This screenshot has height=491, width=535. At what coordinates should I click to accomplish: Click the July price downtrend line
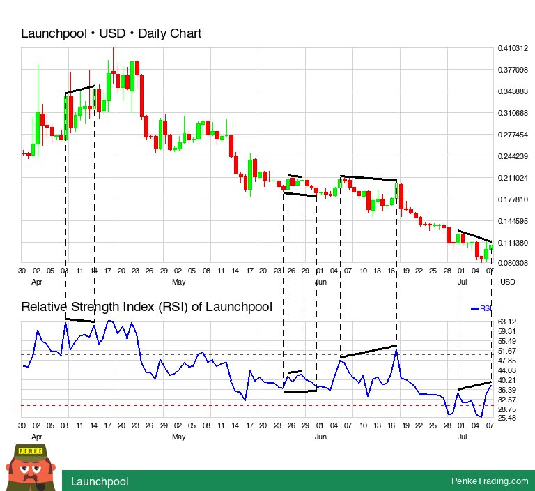474,236
